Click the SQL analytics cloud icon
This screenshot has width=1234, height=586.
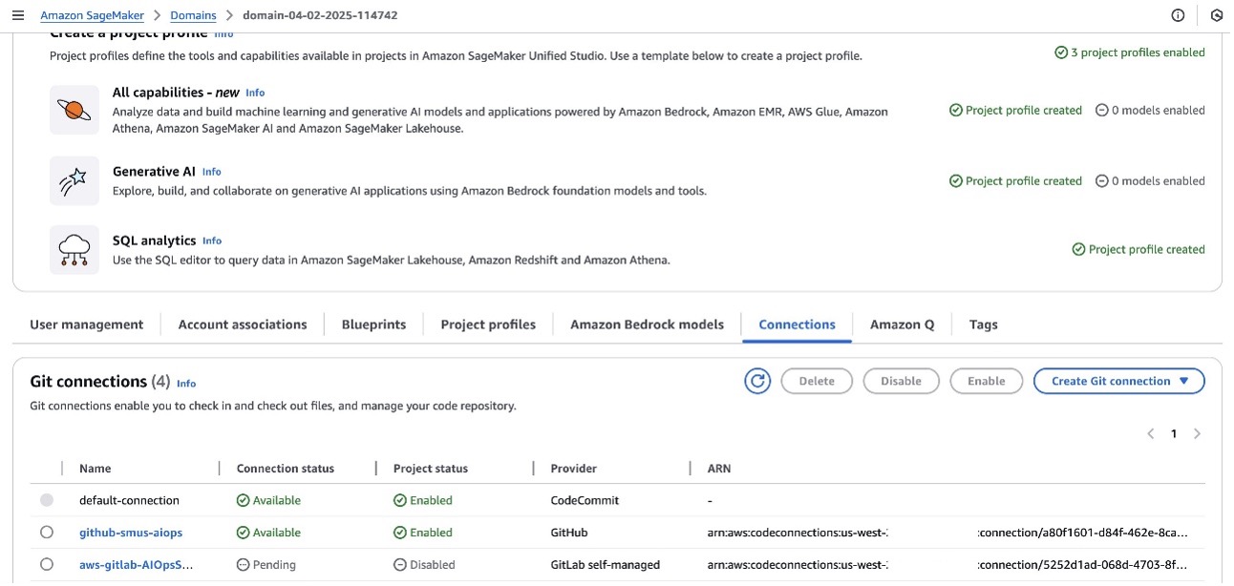click(x=74, y=250)
